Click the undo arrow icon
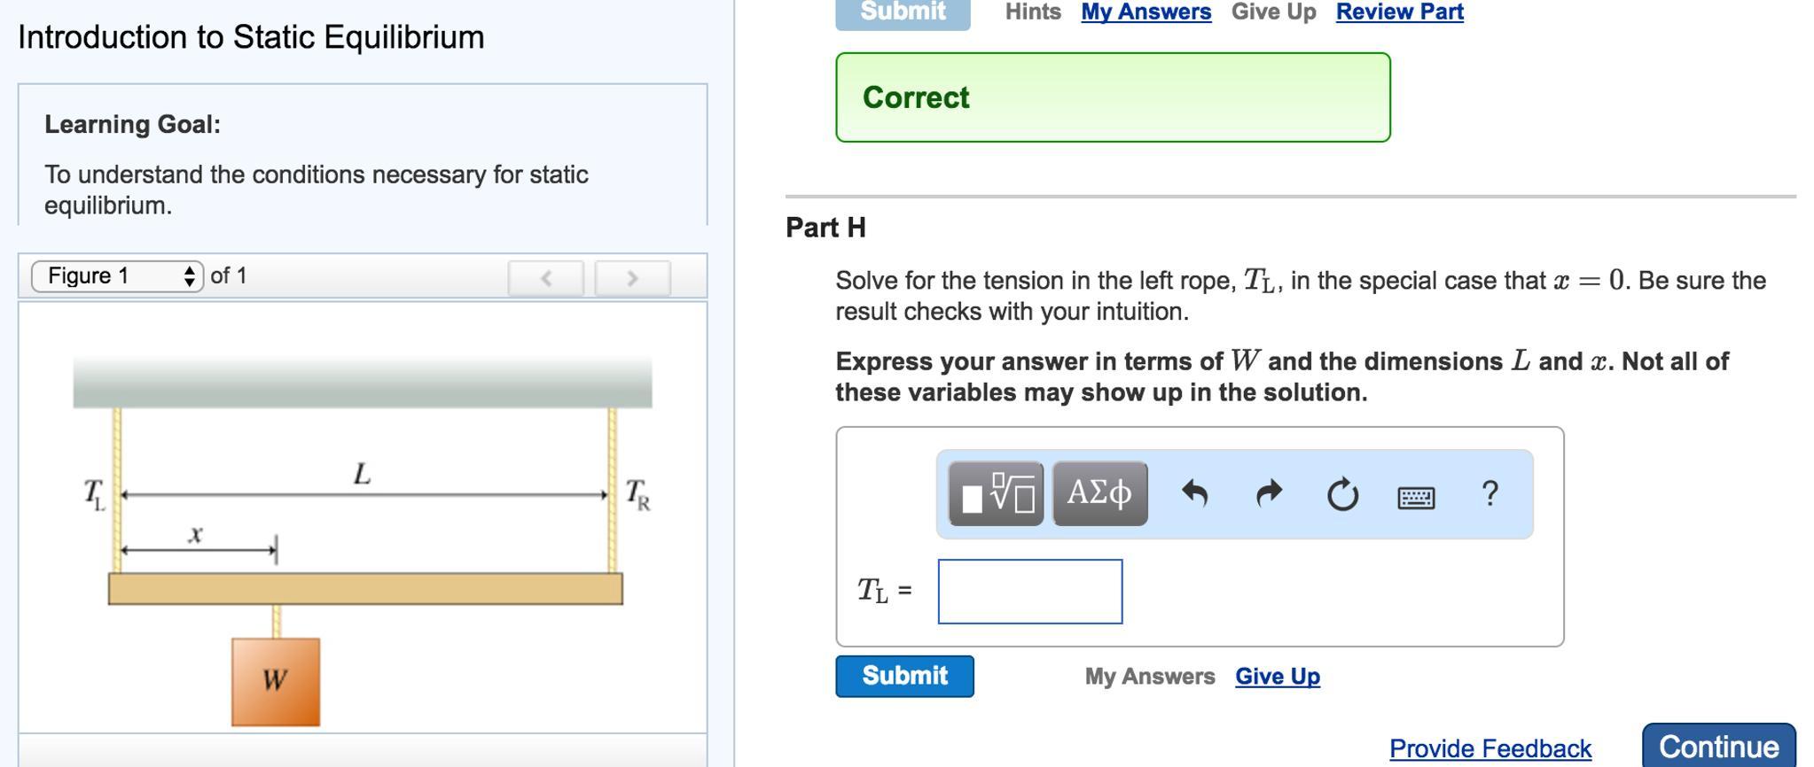Image resolution: width=1814 pixels, height=767 pixels. click(x=1195, y=493)
